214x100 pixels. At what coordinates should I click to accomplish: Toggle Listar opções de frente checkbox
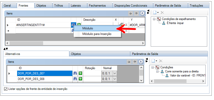click(6, 89)
